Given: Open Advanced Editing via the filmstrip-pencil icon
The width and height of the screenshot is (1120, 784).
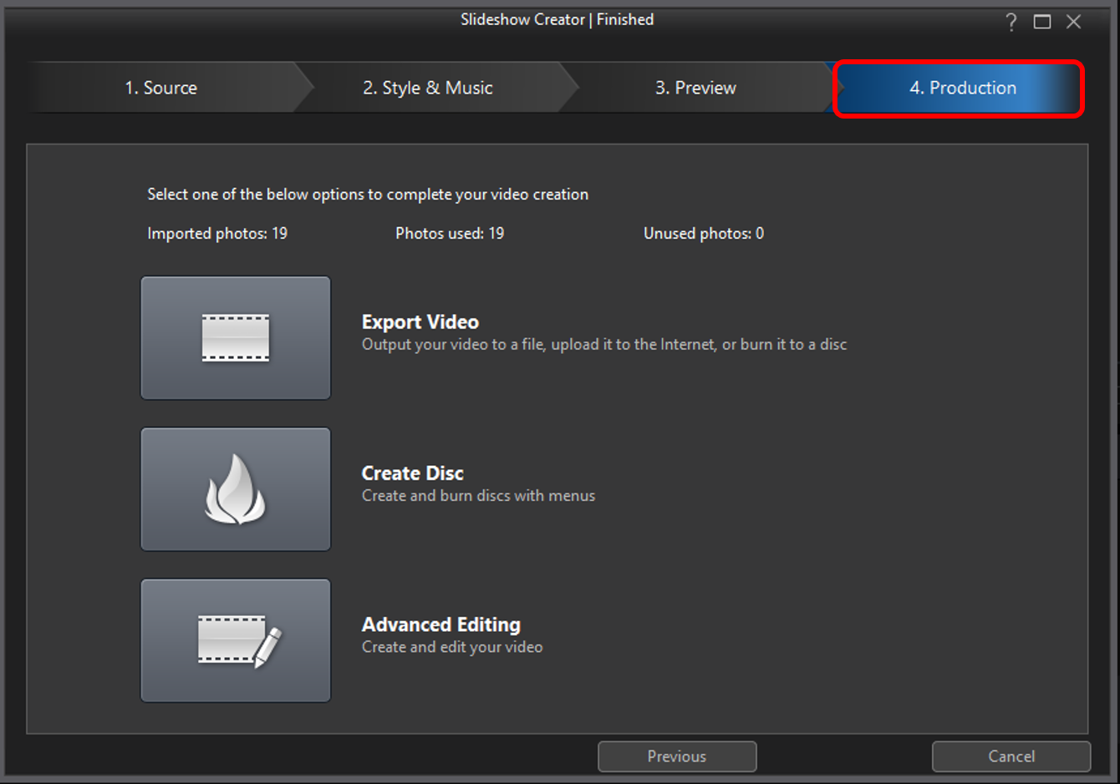Looking at the screenshot, I should pos(236,640).
